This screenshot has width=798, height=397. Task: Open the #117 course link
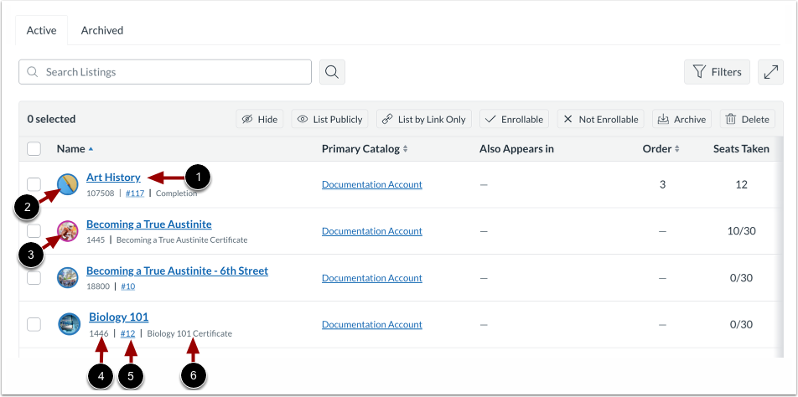coord(135,193)
